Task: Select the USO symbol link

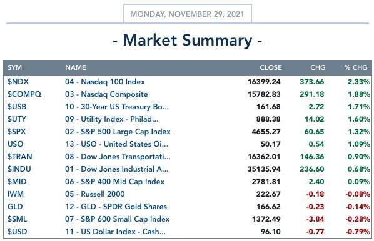Action: tap(15, 144)
